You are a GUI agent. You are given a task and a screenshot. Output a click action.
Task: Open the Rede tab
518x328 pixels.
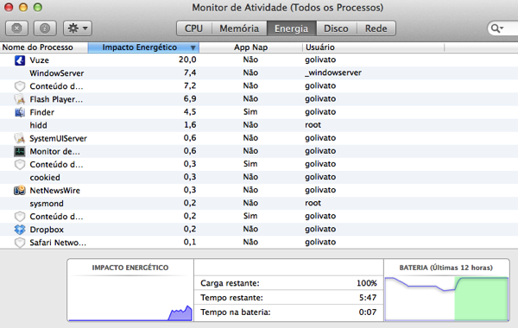pos(376,28)
